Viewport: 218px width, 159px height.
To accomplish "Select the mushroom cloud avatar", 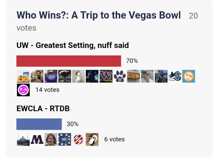I will pyautogui.click(x=65, y=76).
